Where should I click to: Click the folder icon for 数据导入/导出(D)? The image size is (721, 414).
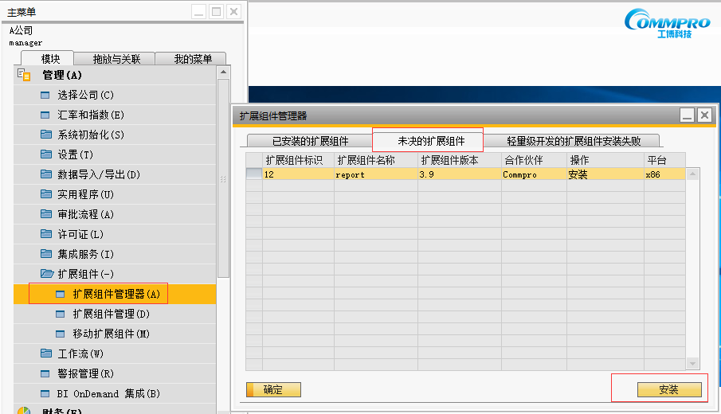(x=46, y=174)
